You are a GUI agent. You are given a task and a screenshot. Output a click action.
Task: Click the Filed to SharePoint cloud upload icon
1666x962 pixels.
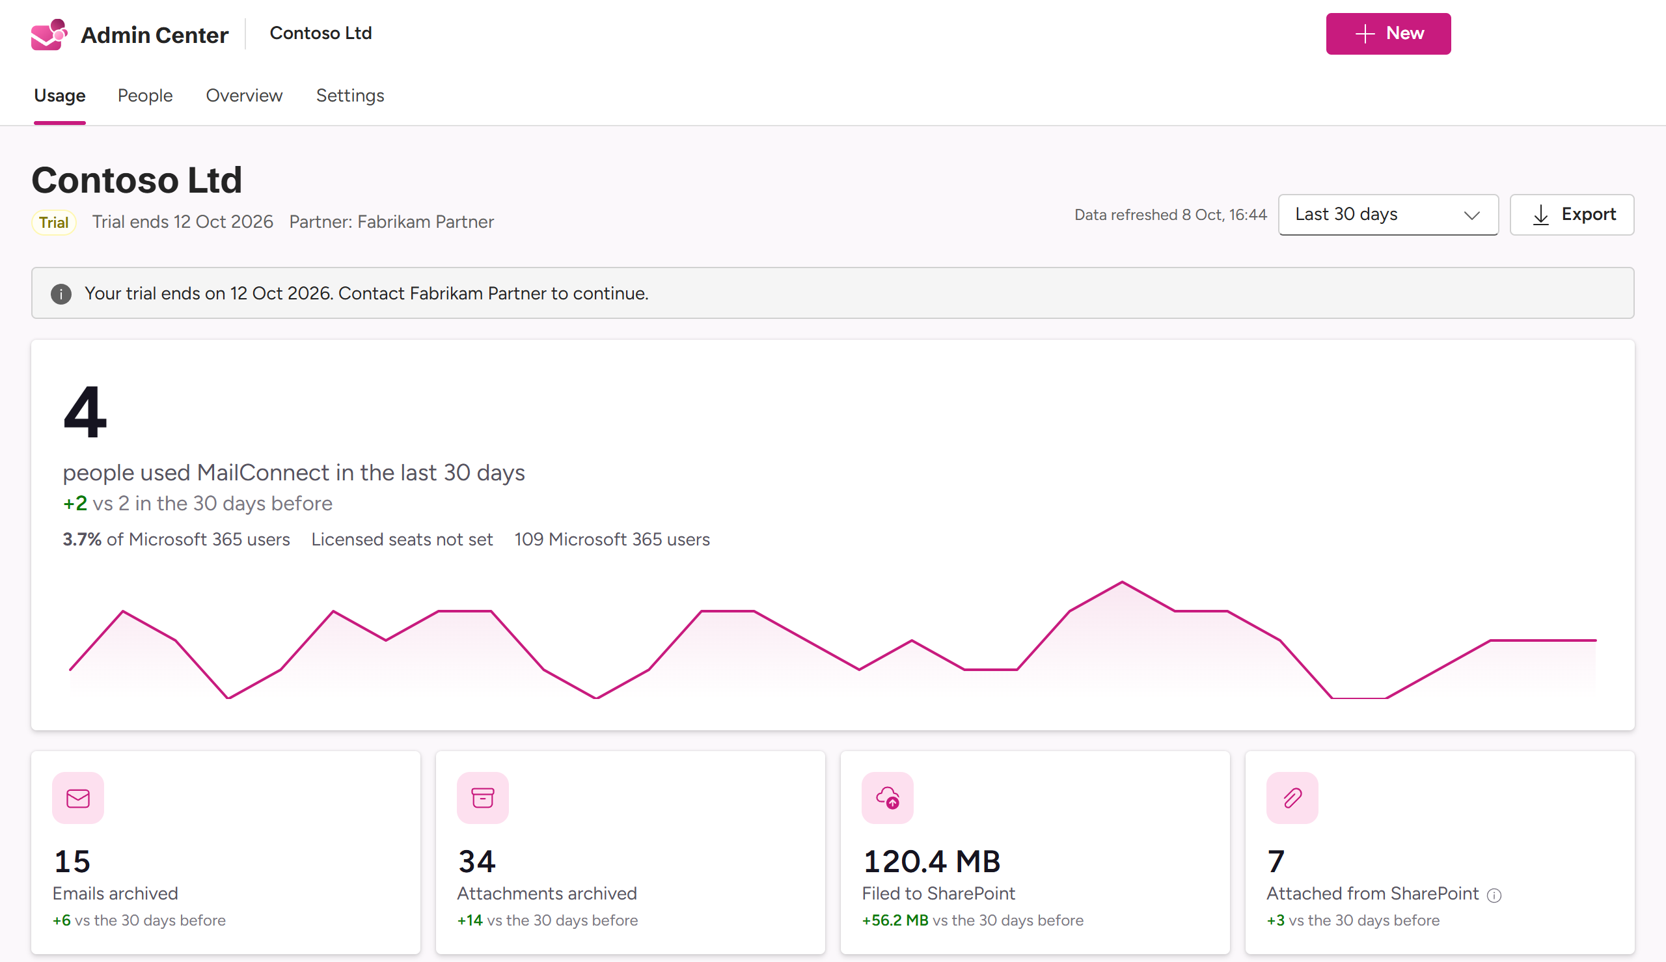(888, 798)
